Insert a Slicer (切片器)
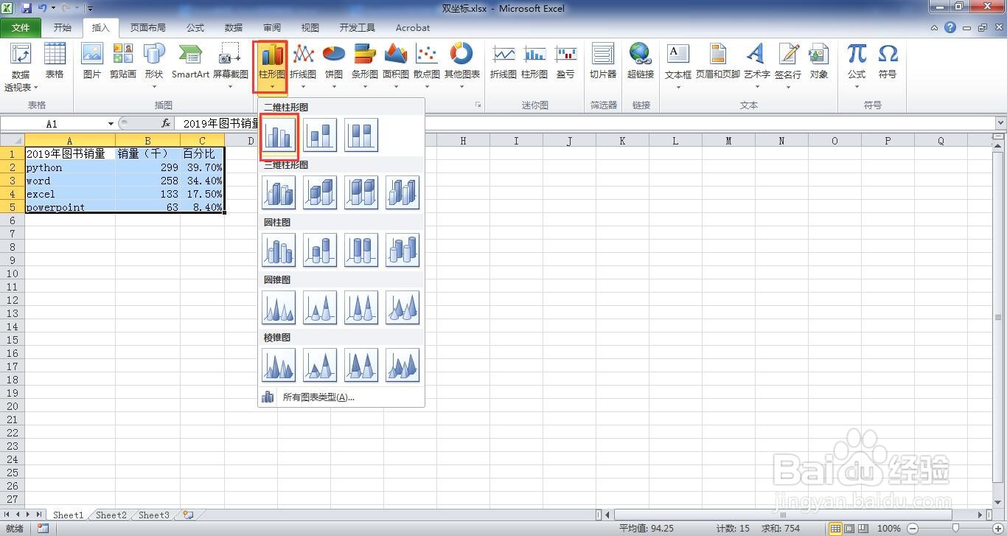This screenshot has height=536, width=1007. point(603,61)
